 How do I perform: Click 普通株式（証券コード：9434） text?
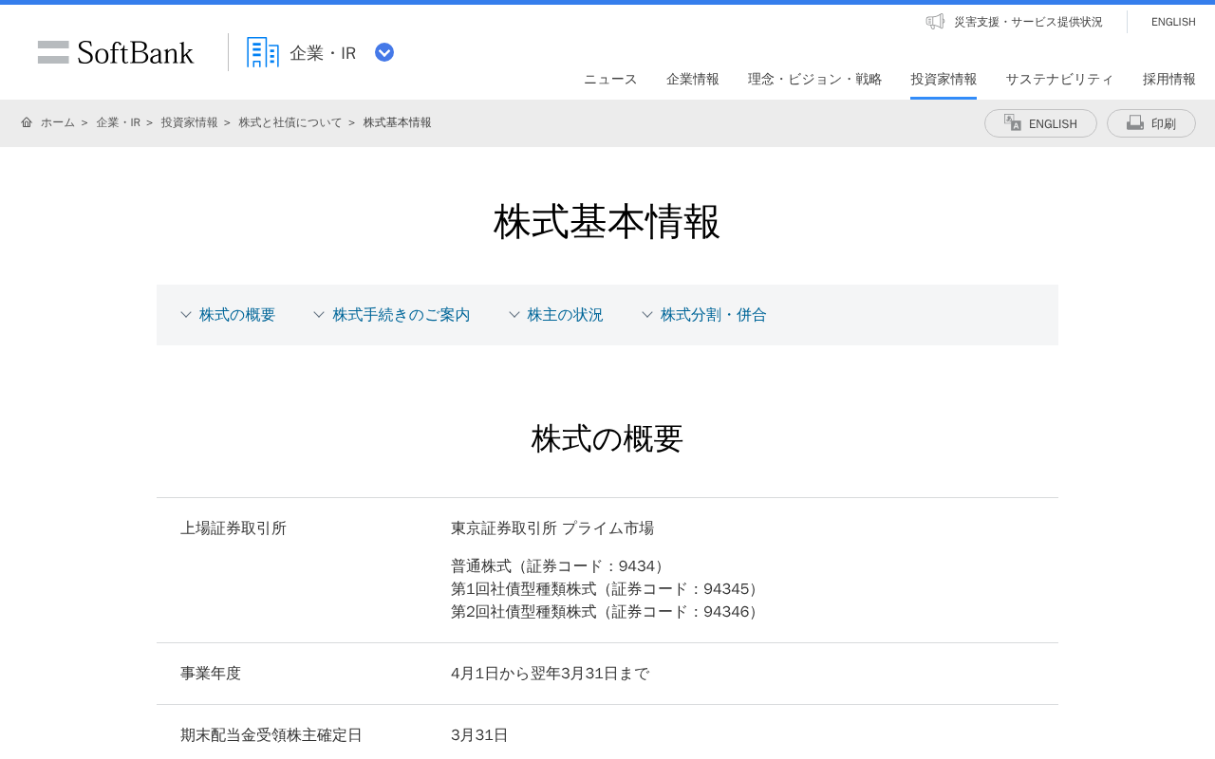tap(560, 566)
